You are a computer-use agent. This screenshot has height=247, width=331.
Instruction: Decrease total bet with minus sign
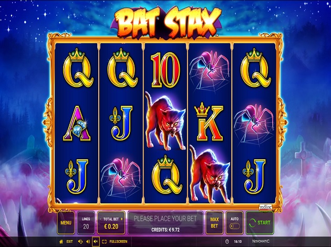pyautogui.click(x=100, y=219)
